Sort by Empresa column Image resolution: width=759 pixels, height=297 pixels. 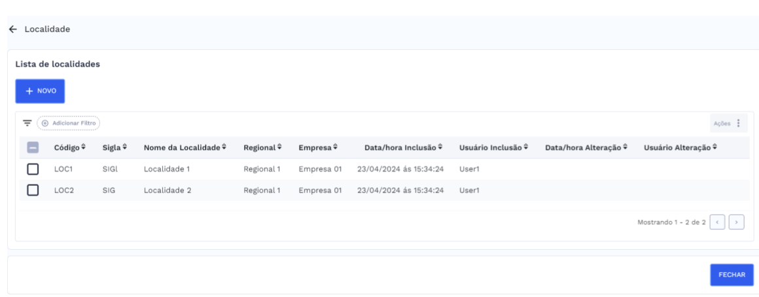[318, 148]
